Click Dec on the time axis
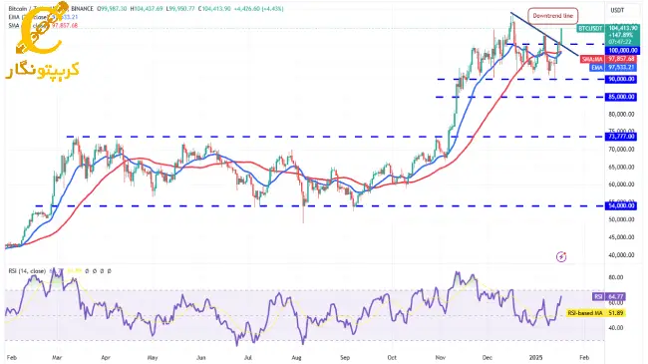Image resolution: width=648 pixels, height=364 pixels. (x=487, y=357)
